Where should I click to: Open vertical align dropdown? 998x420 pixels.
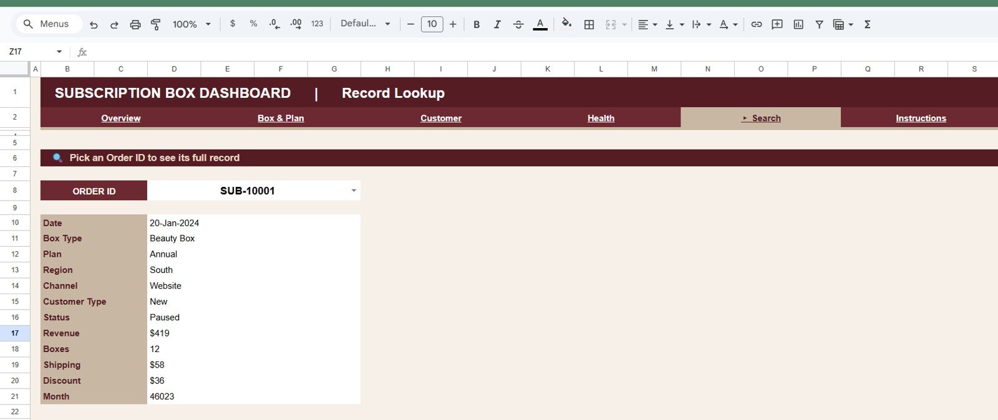tap(674, 24)
